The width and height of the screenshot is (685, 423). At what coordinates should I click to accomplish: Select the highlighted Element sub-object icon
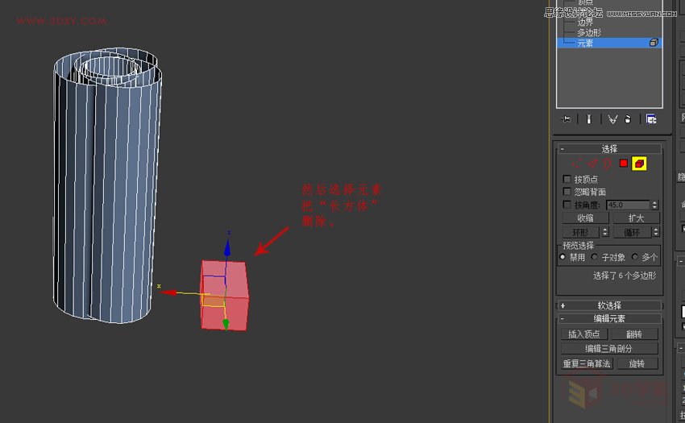tap(639, 164)
